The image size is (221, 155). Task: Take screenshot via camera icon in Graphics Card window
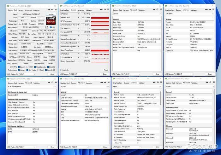click(x=49, y=10)
